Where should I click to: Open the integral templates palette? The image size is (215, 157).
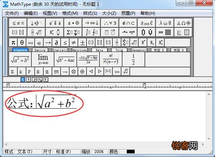[91, 32]
